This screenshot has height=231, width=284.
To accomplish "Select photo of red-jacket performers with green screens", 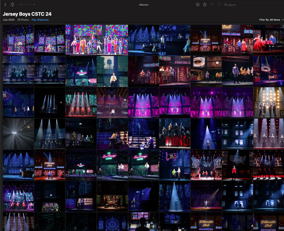I will (81, 102).
